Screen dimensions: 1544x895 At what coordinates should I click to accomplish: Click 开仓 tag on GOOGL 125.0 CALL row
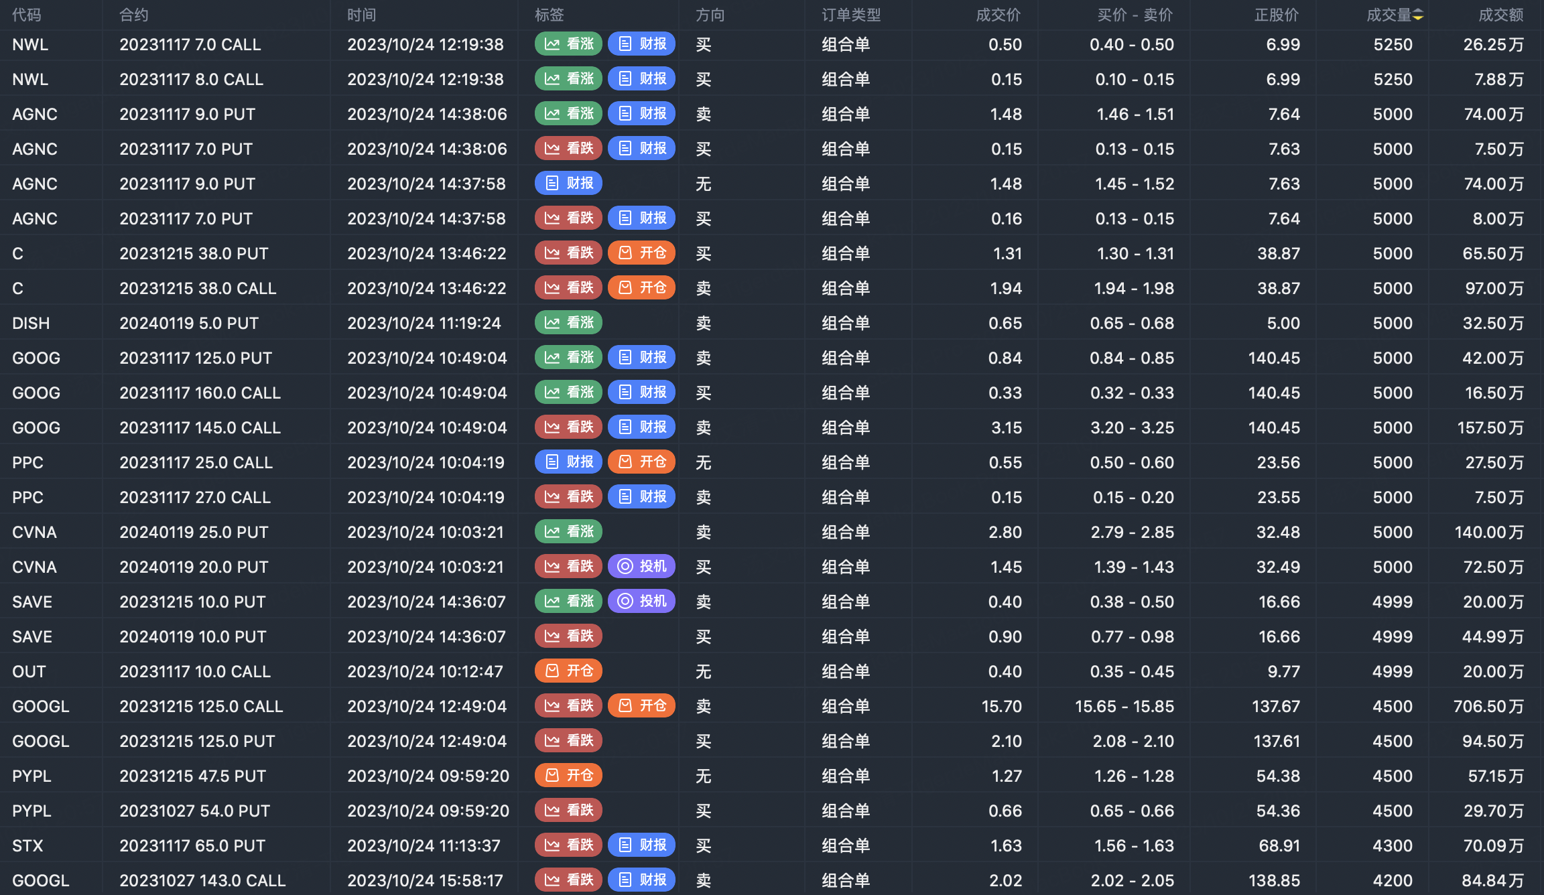[641, 706]
